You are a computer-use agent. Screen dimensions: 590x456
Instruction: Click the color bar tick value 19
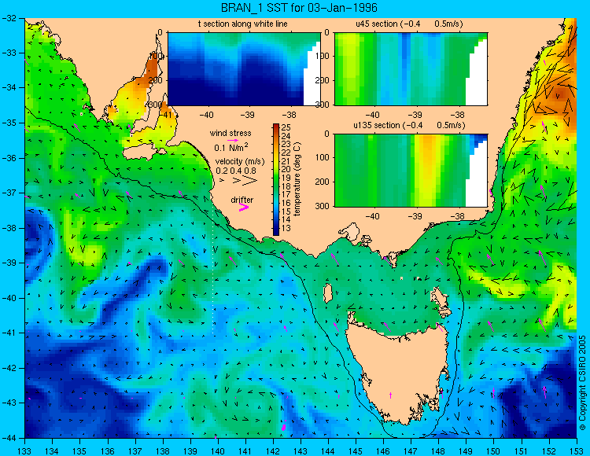pos(286,178)
